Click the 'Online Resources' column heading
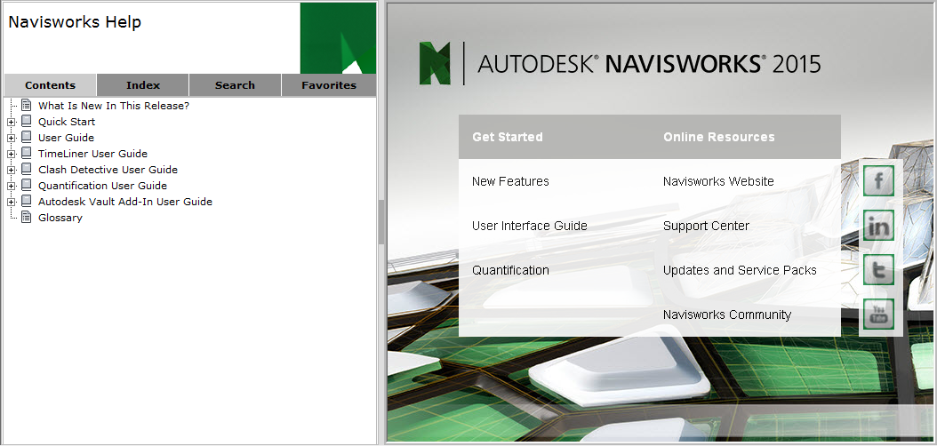The image size is (937, 446). click(x=719, y=138)
